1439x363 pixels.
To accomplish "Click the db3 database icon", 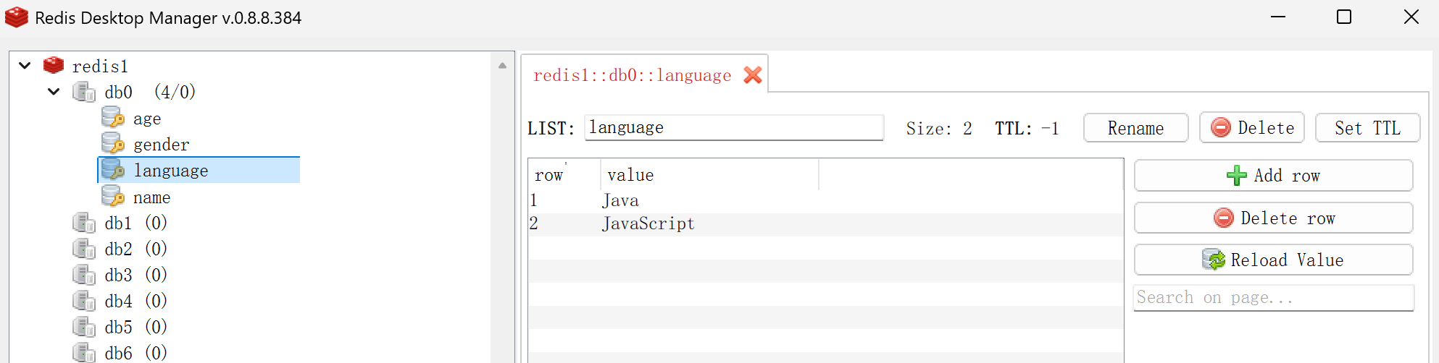I will click(84, 275).
